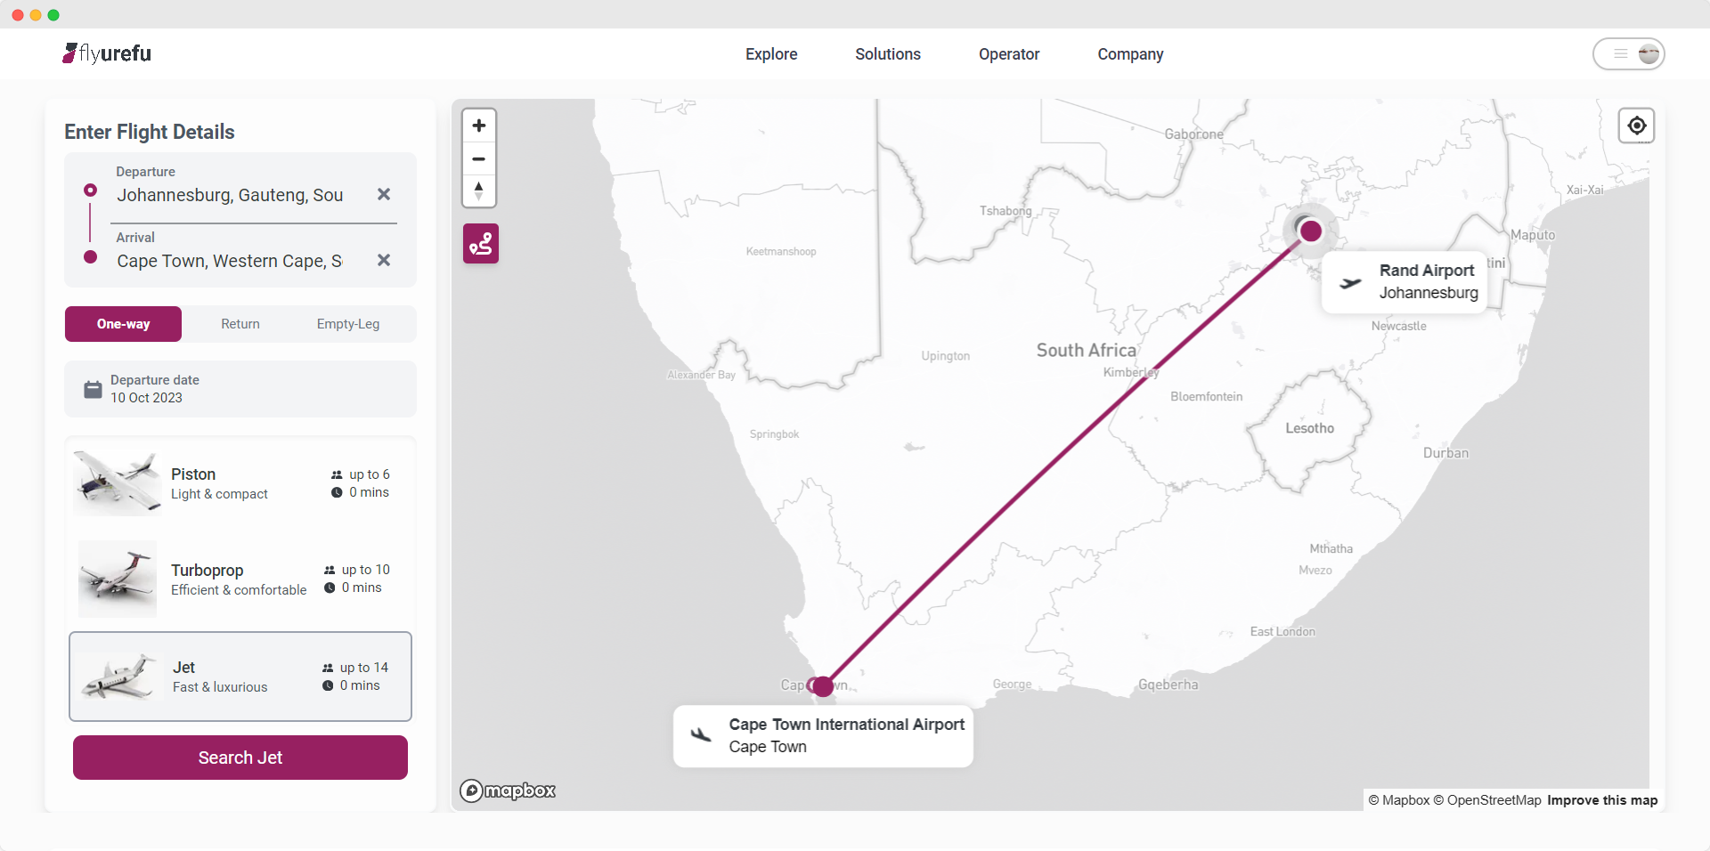The height and width of the screenshot is (851, 1710).
Task: Zoom in on the map
Action: click(479, 126)
